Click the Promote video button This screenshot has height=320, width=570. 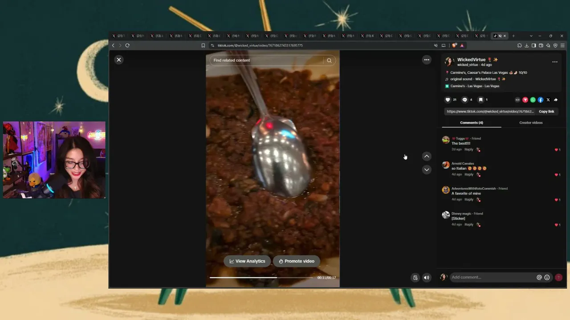(297, 261)
